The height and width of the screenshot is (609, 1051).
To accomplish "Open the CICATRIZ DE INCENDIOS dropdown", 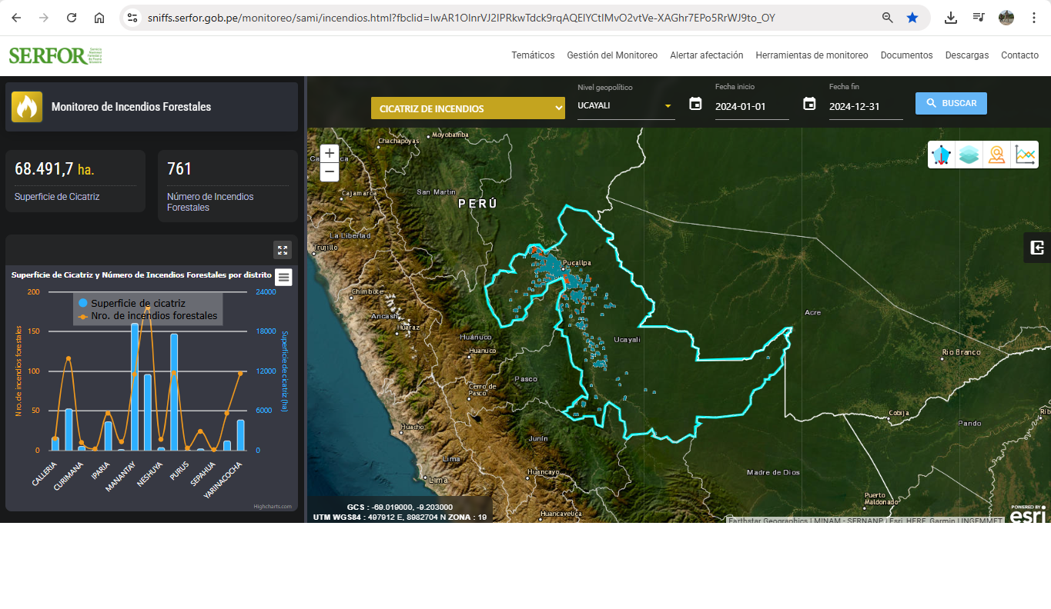I will point(468,108).
